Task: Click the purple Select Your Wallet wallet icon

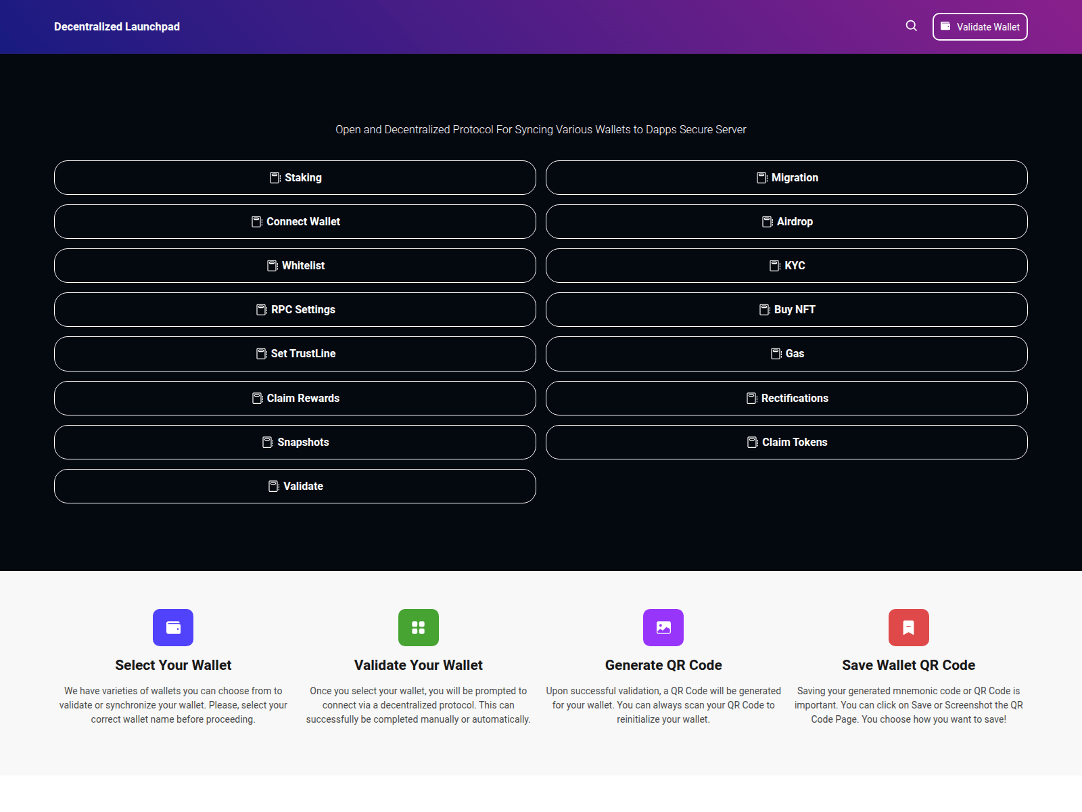Action: click(173, 627)
